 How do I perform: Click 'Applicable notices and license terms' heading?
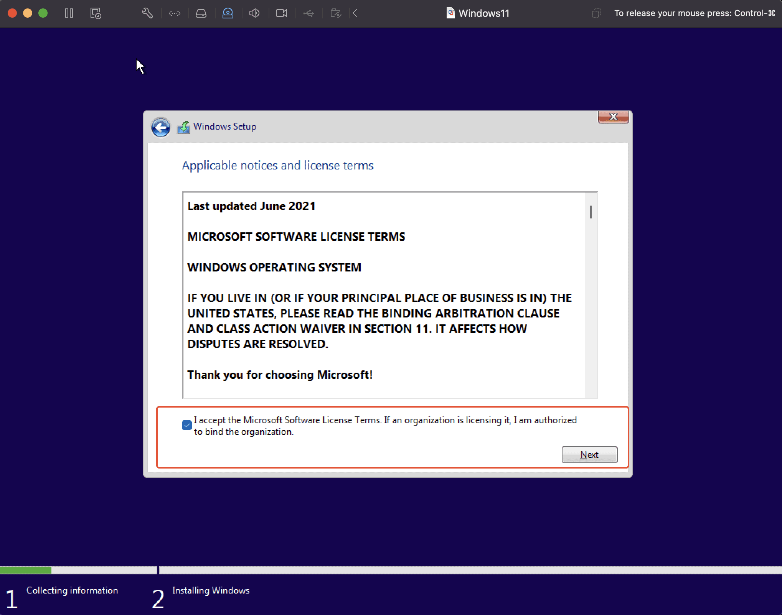pyautogui.click(x=278, y=165)
